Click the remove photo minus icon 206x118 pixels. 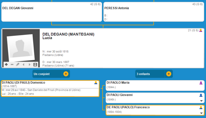click(12, 65)
